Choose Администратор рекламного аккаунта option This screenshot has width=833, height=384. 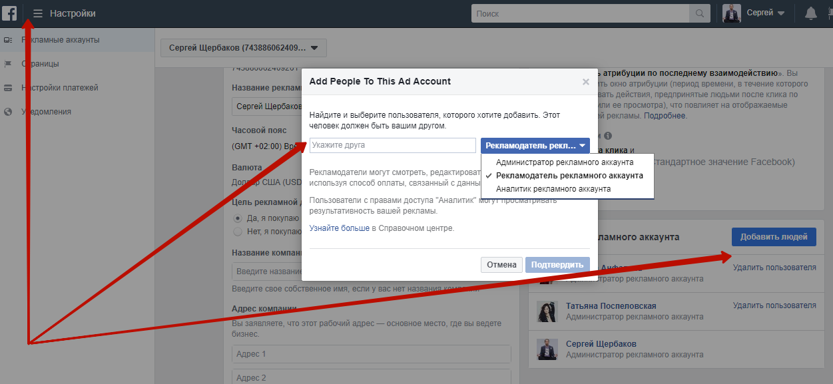point(565,162)
